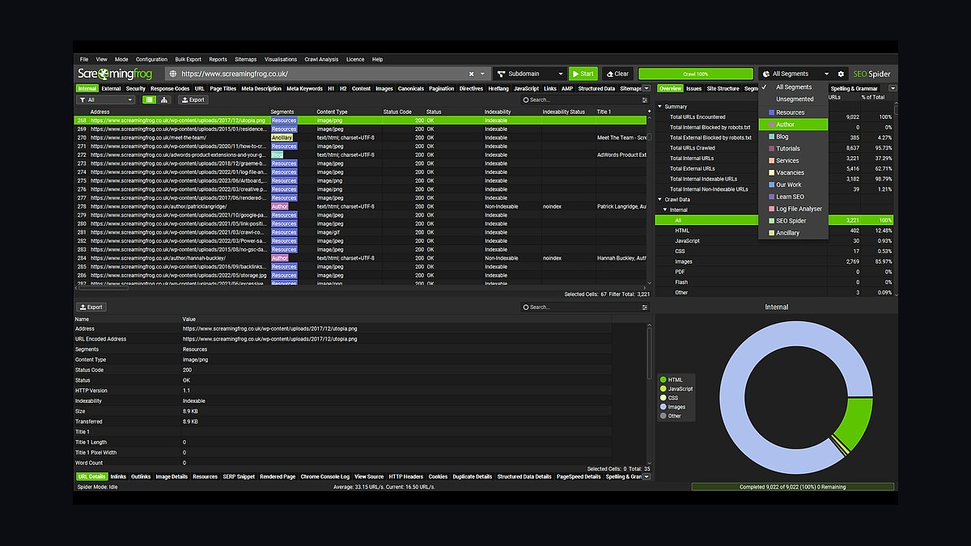Open the HTTP Headers bottom tab

click(406, 476)
